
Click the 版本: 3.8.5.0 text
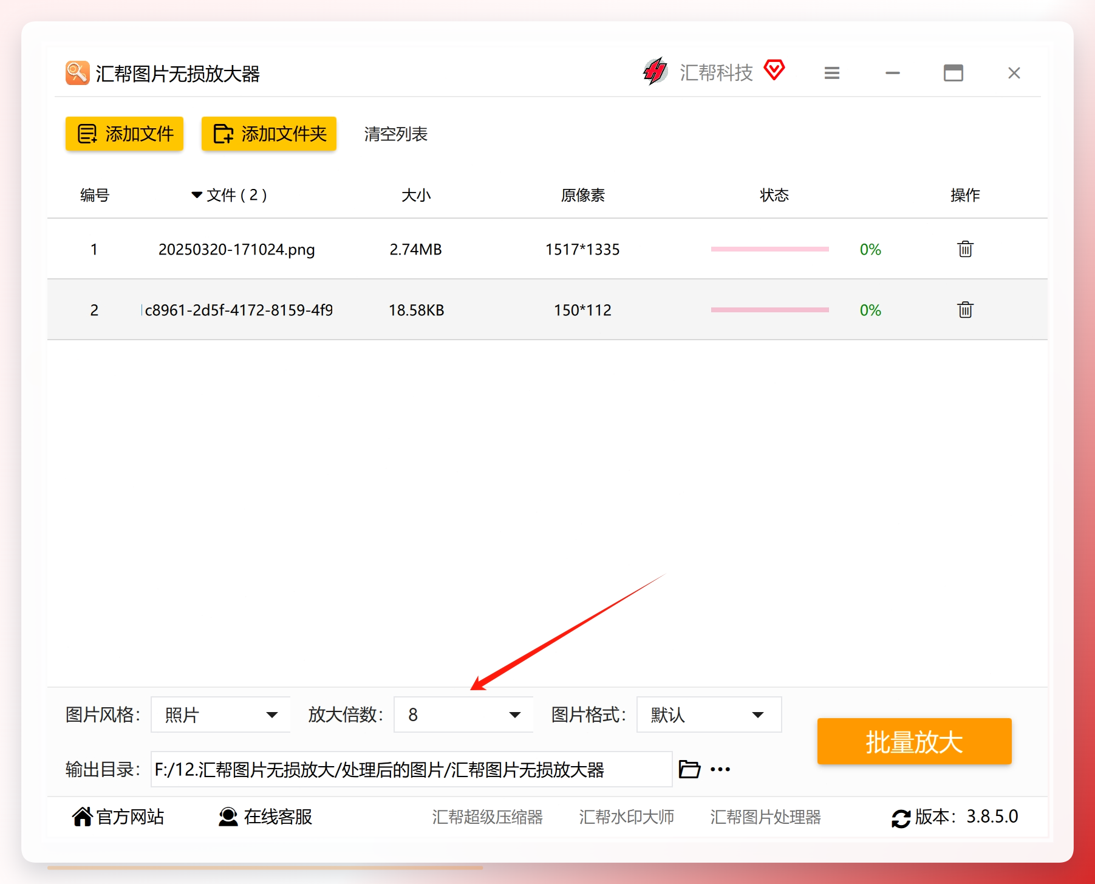tap(967, 817)
